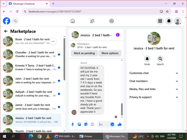This screenshot has width=187, height=140.
Task: Open the Groups icon in top bar
Action: pyautogui.click(x=111, y=21)
